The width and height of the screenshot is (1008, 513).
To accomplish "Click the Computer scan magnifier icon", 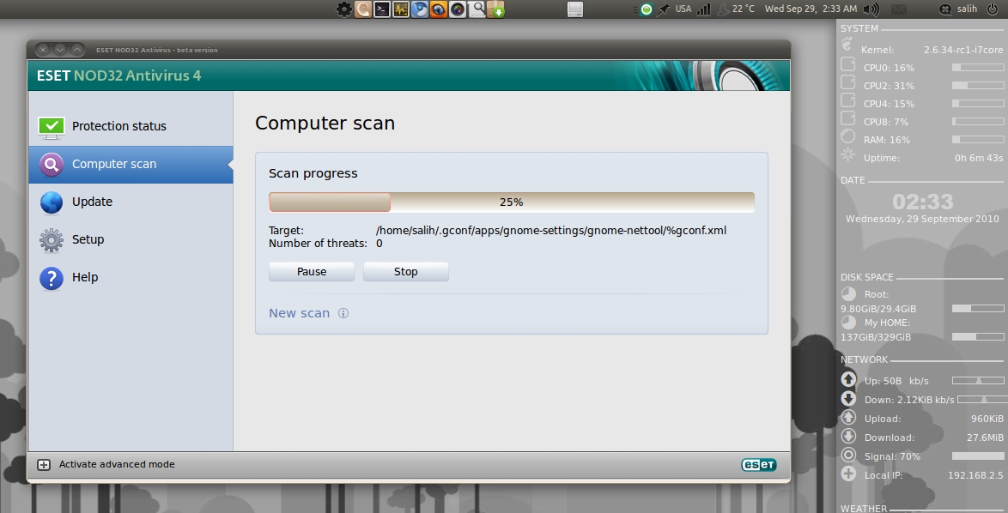I will (x=52, y=164).
